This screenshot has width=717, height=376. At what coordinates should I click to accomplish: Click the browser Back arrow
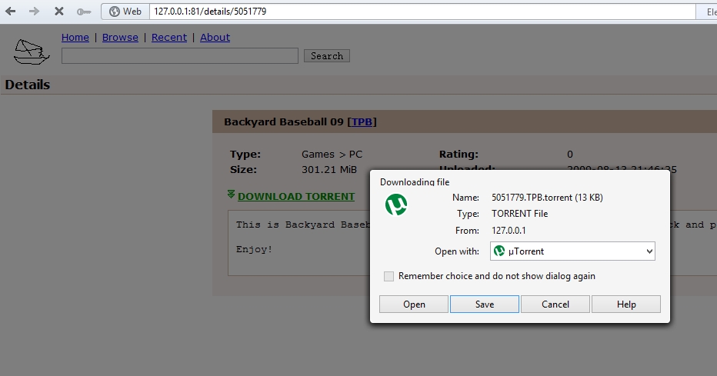point(10,11)
